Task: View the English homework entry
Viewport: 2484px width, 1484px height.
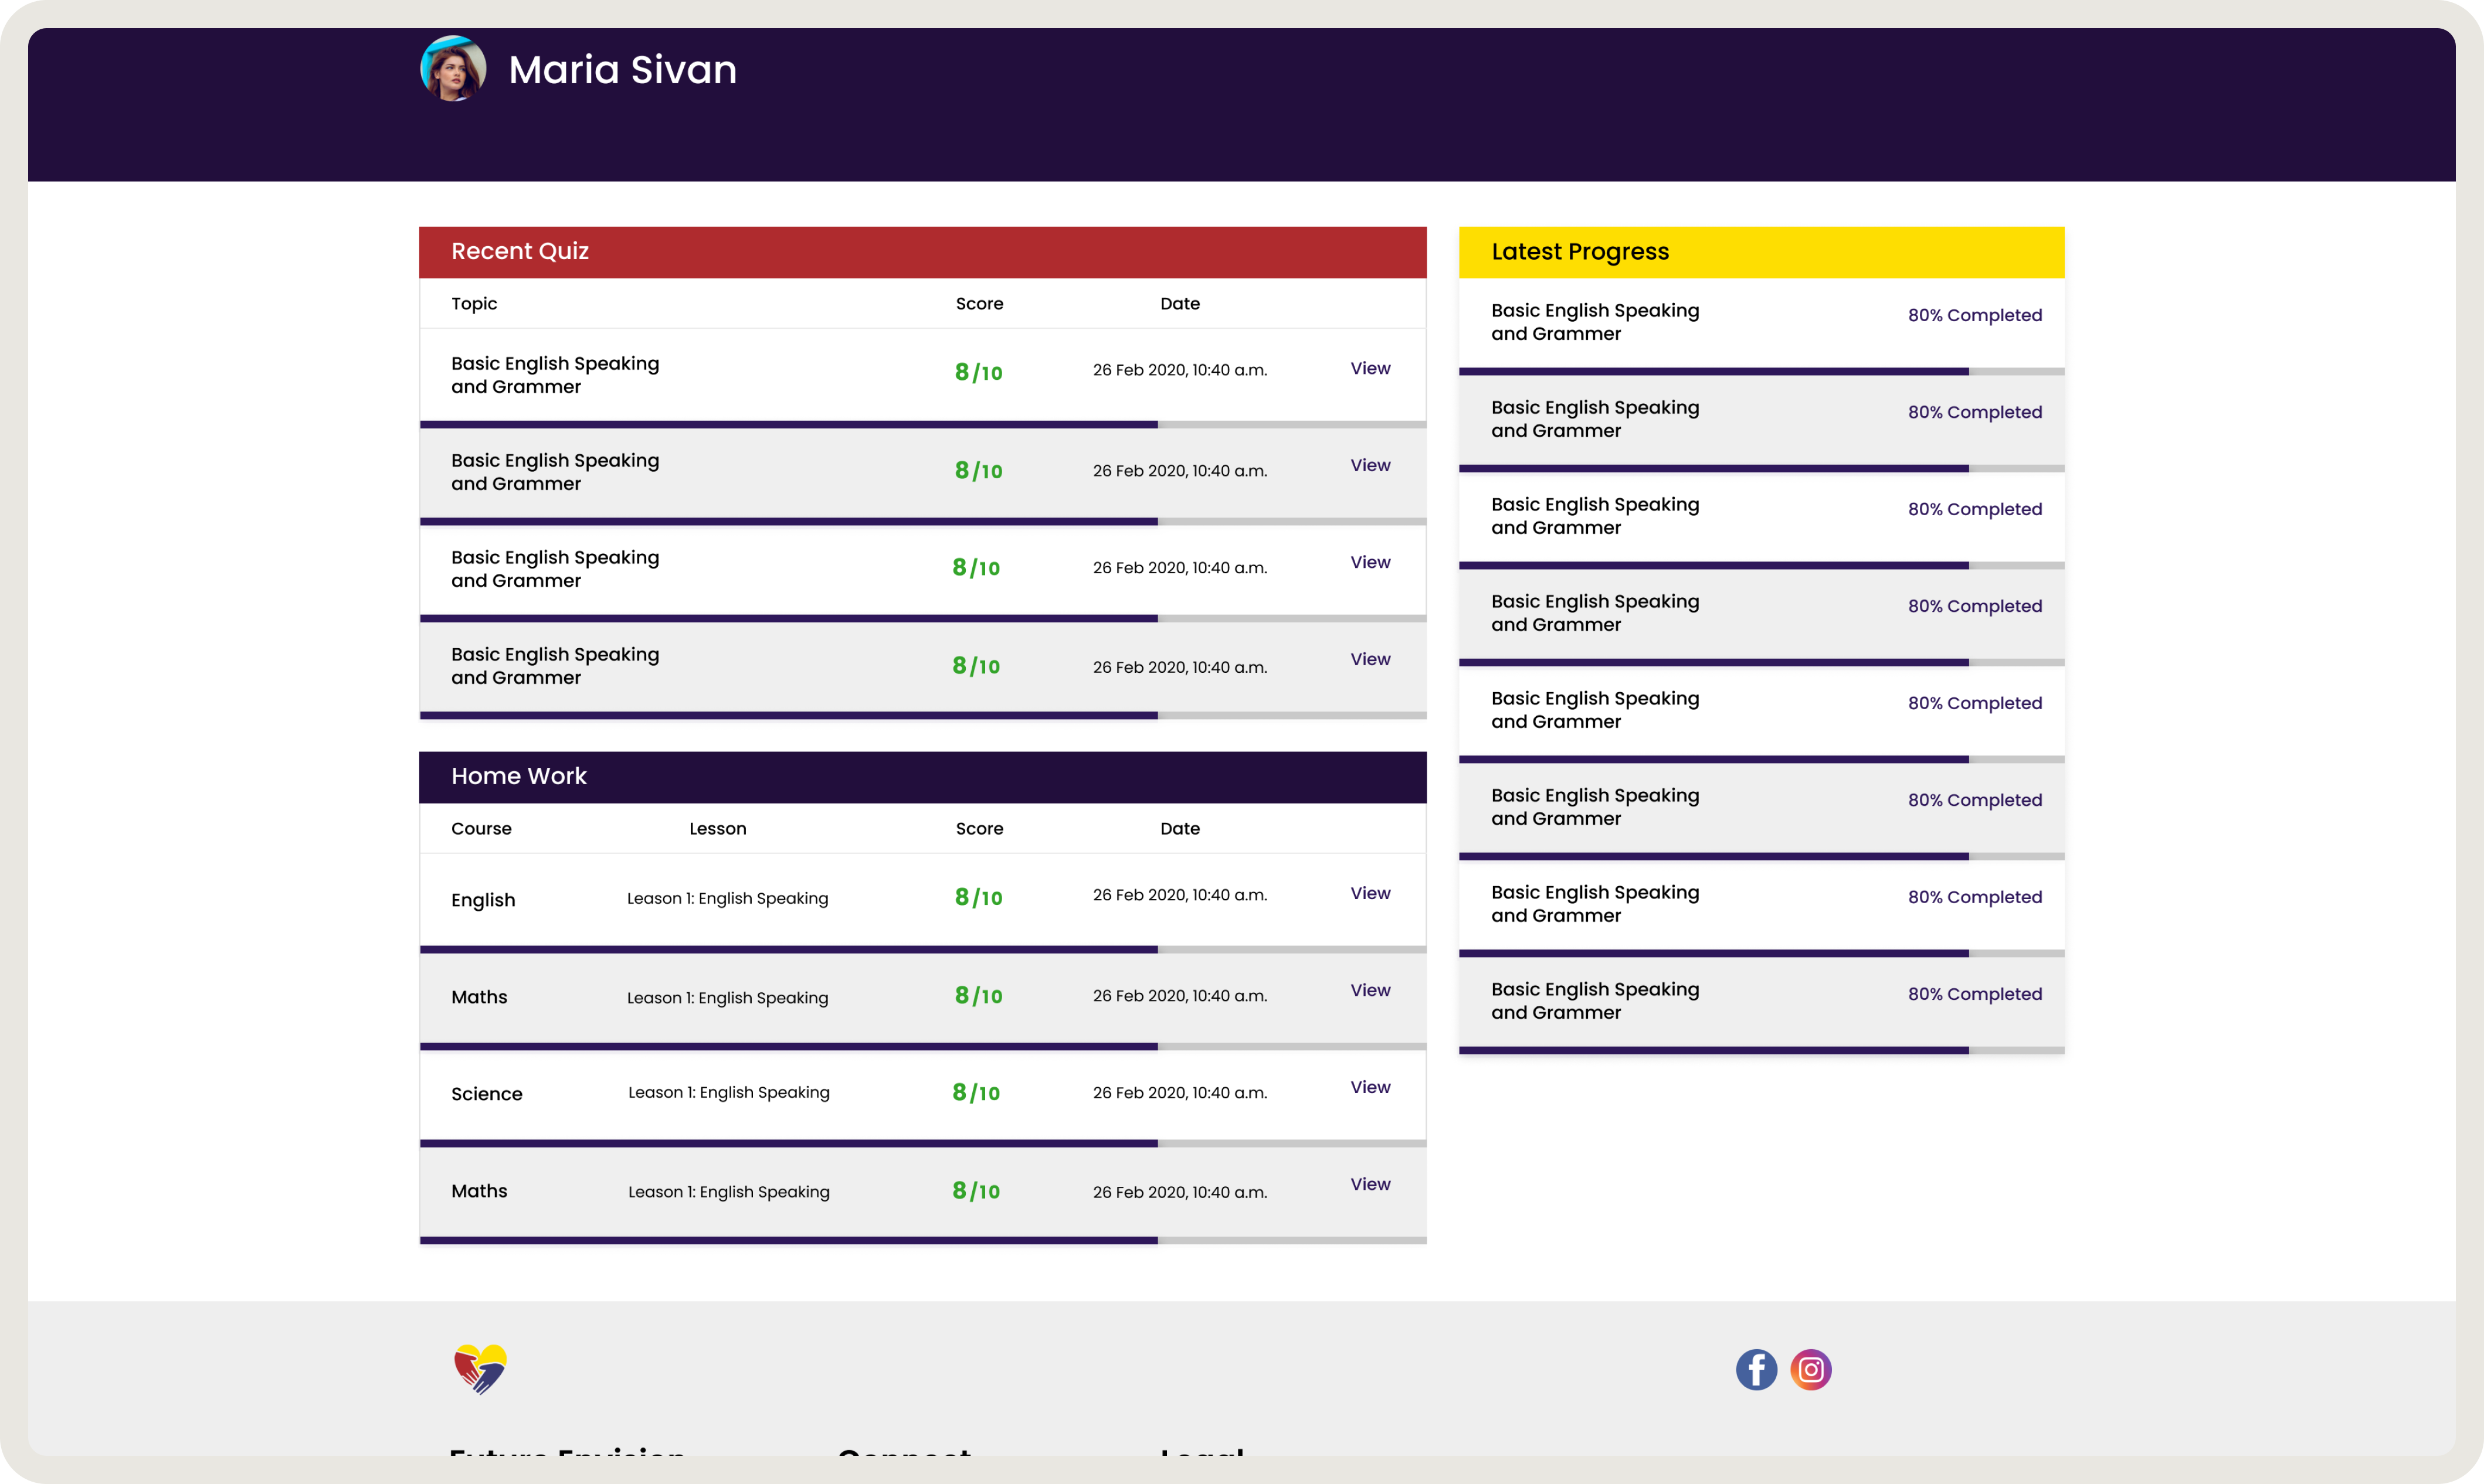Action: tap(1370, 893)
